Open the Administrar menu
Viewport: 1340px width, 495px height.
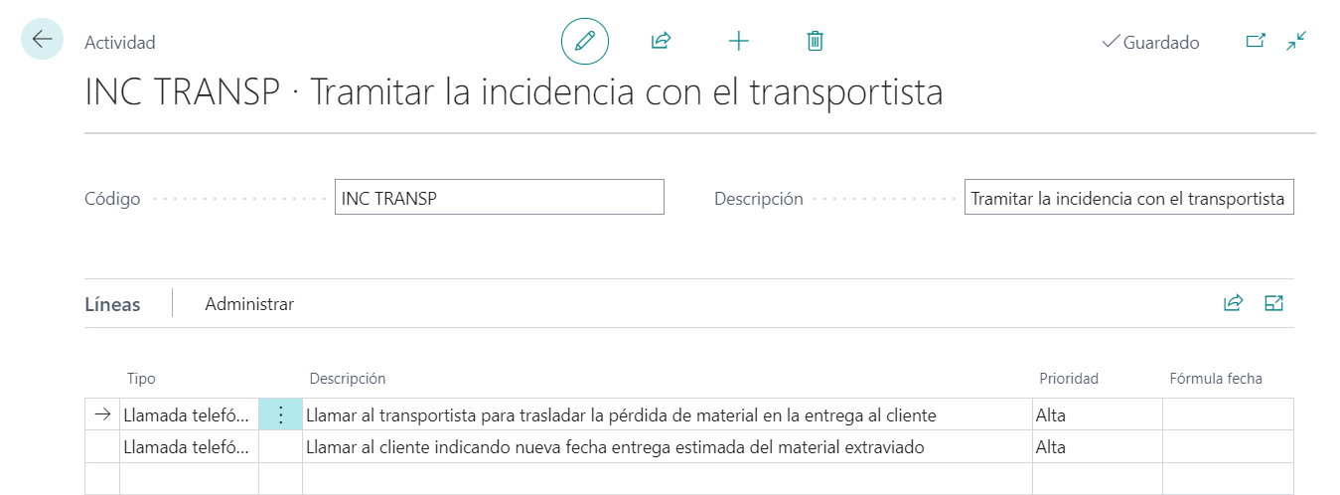pos(249,304)
